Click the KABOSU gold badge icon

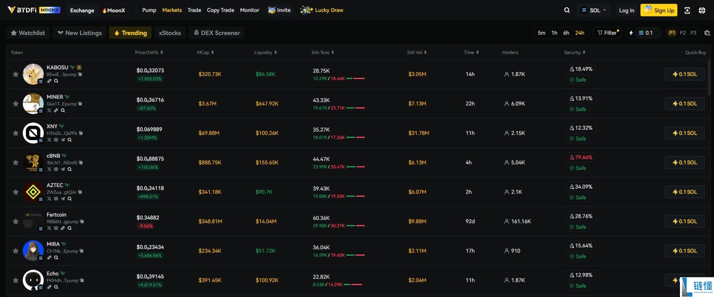click(x=79, y=67)
